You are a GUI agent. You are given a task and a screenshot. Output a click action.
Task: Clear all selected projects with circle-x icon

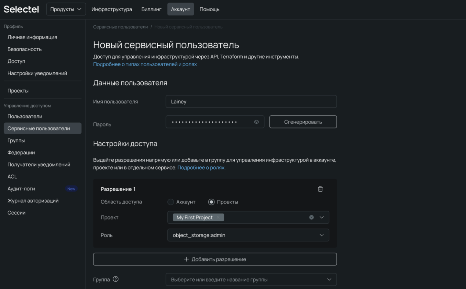311,217
